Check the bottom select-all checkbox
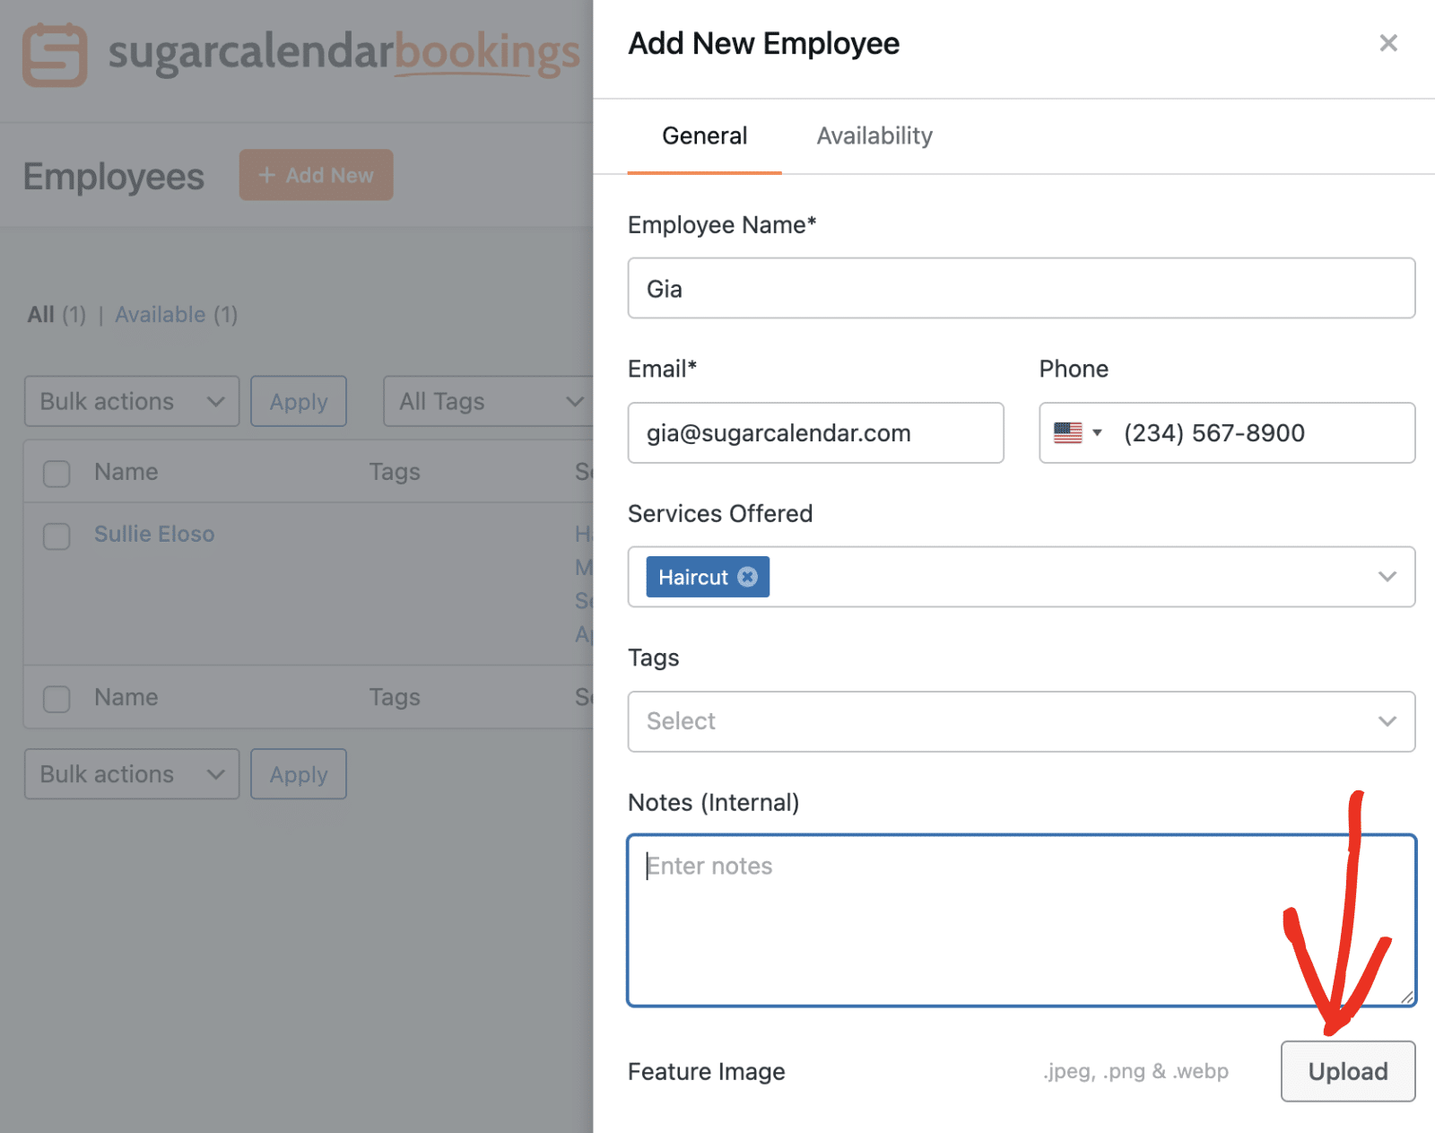This screenshot has width=1435, height=1133. tap(56, 698)
